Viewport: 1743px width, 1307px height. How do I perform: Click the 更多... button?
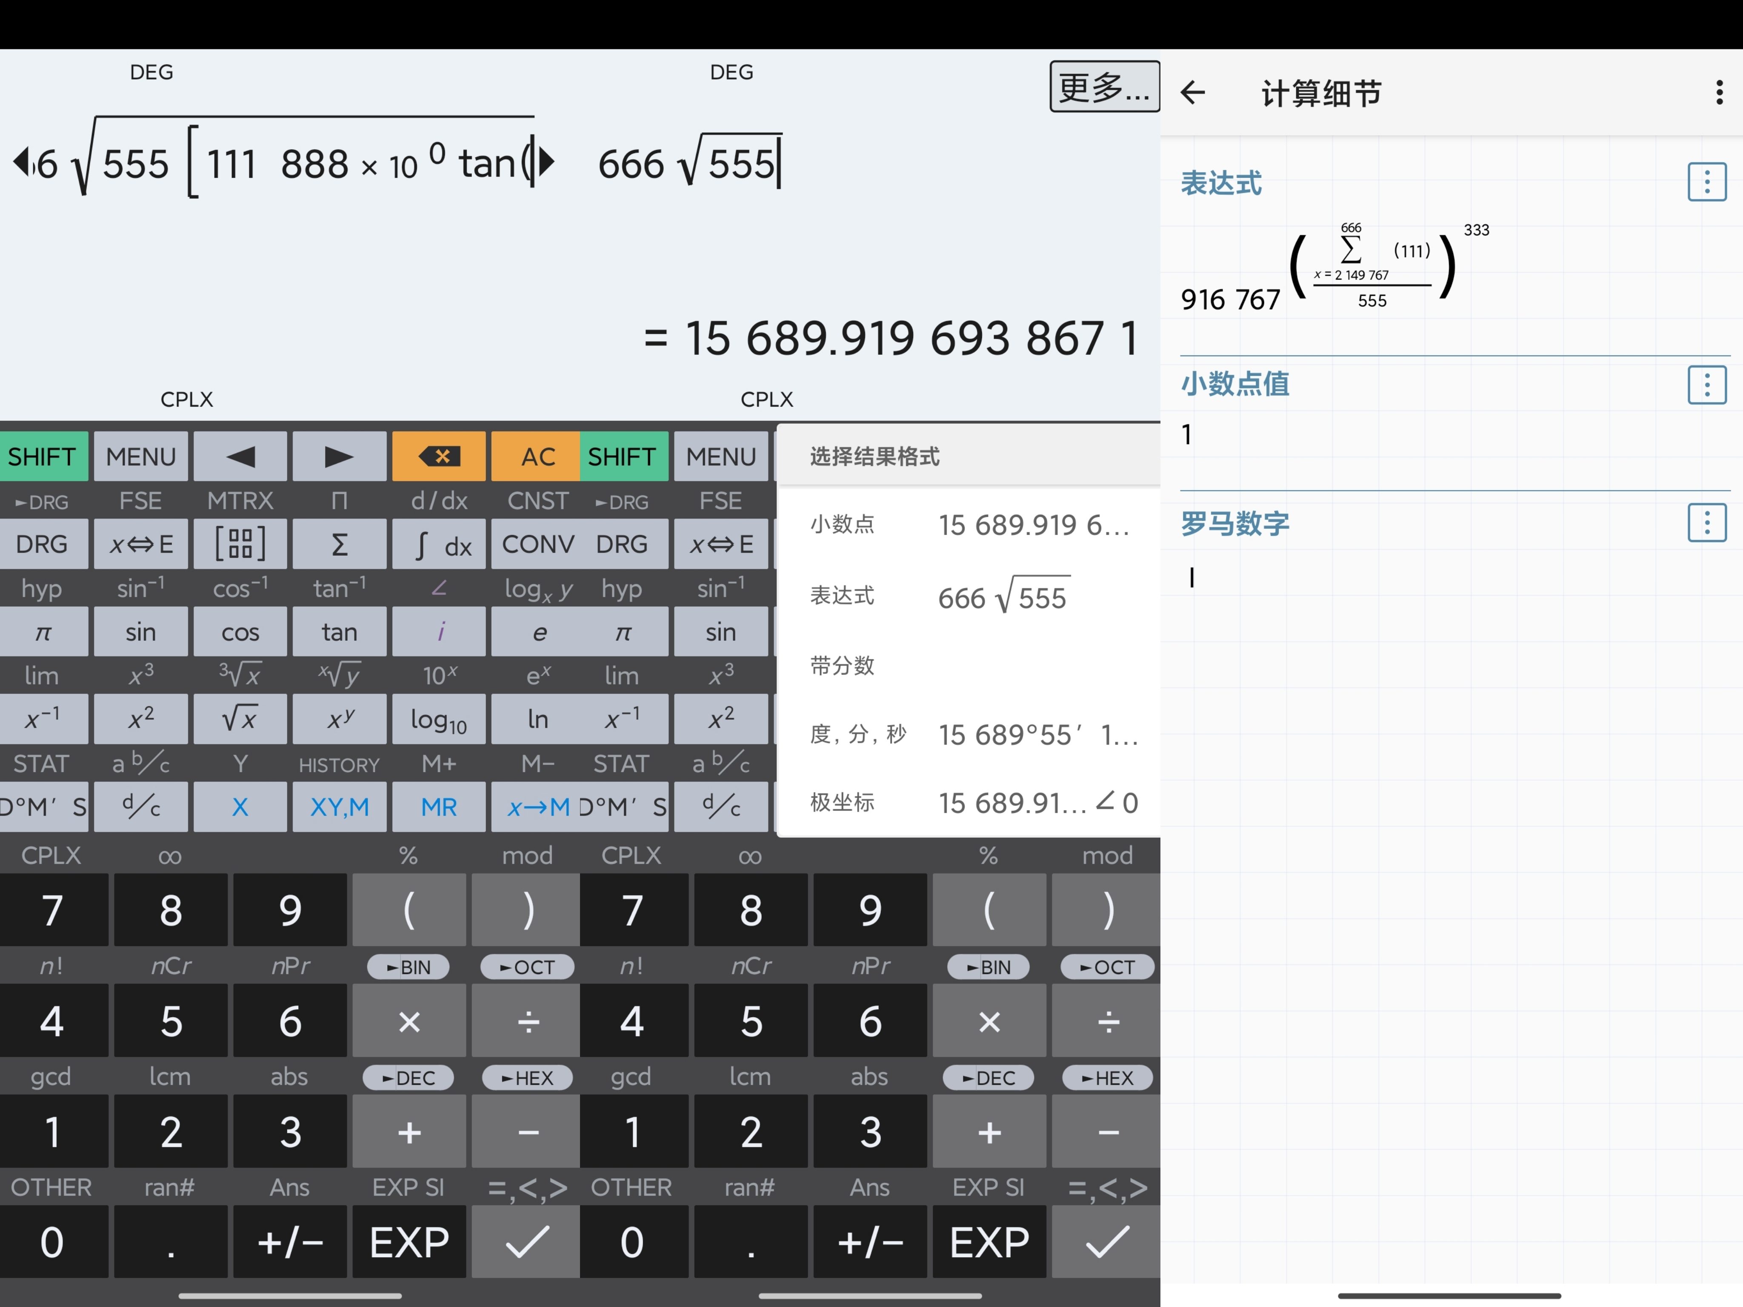(1104, 87)
